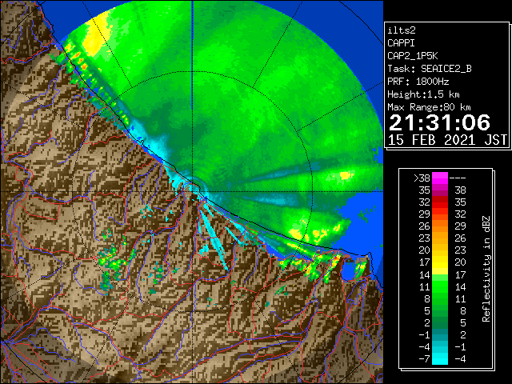512x384 pixels.
Task: Click the radar origin at the crosshair center
Action: click(192, 191)
